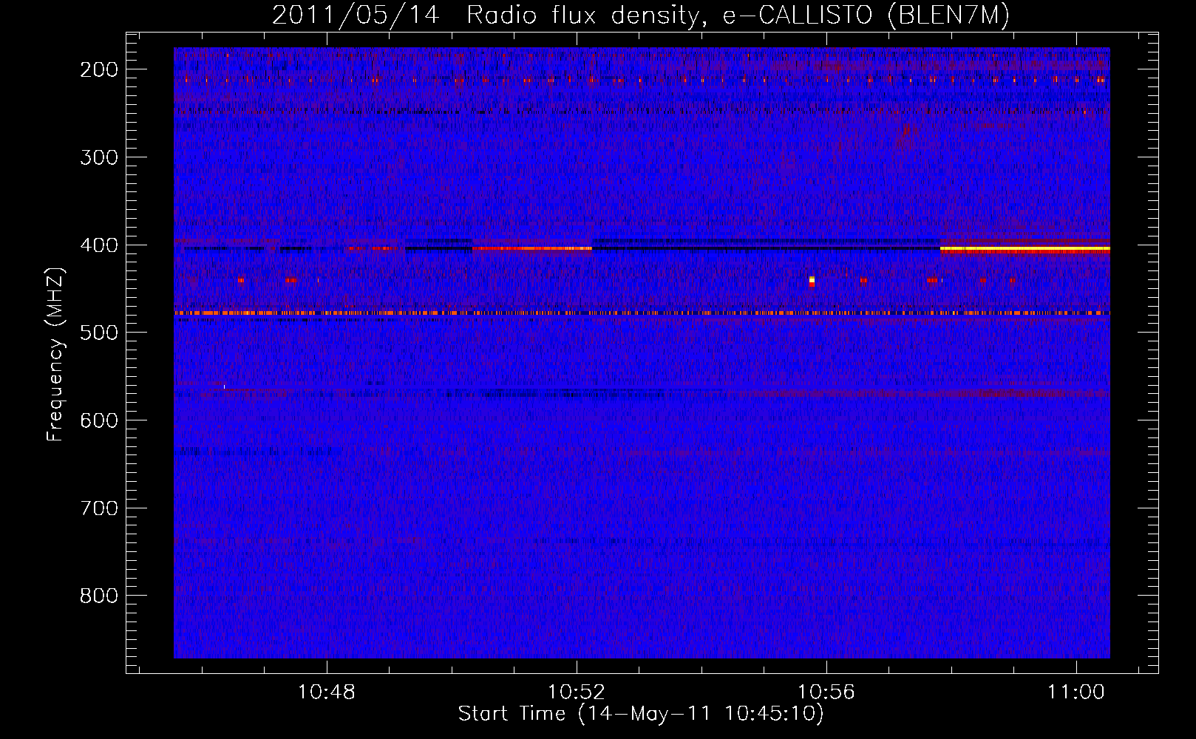Screen dimensions: 1196x739
Task: Click the 600 frequency tick label
Action: [98, 420]
